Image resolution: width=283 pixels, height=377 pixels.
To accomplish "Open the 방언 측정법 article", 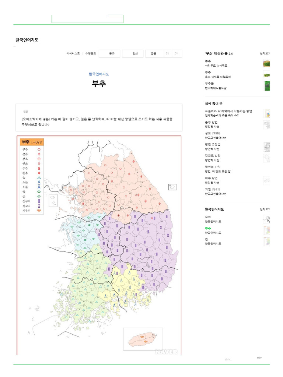I will [213, 144].
